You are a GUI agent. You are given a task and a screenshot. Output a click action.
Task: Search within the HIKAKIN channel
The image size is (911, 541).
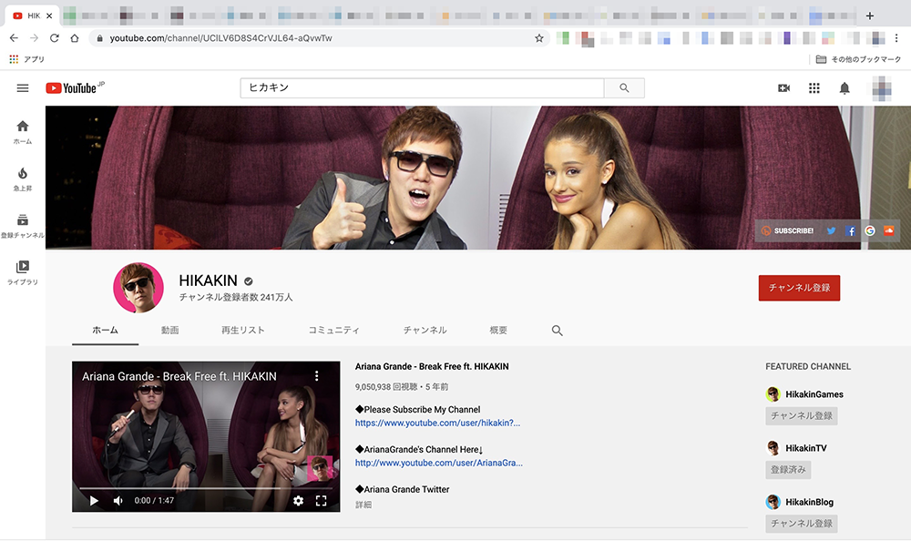557,330
